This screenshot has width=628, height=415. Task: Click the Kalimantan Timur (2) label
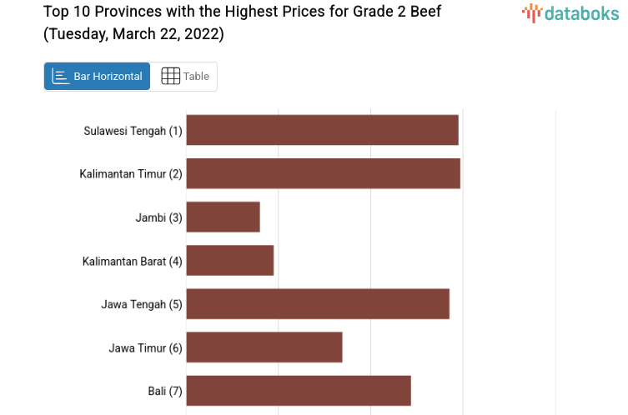[131, 174]
